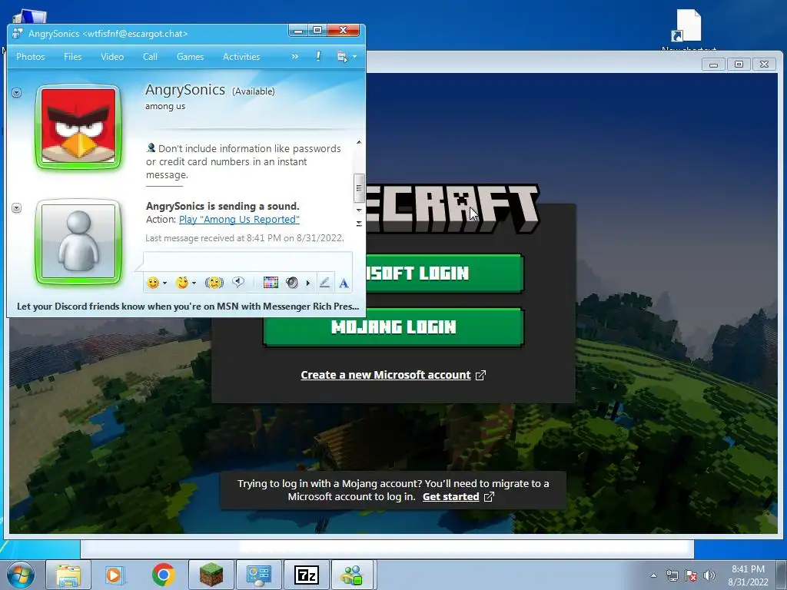Collapse your own display picture arrow
The image size is (787, 590).
coord(17,207)
